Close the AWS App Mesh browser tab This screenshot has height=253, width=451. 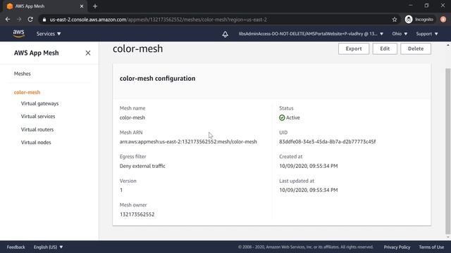click(82, 6)
